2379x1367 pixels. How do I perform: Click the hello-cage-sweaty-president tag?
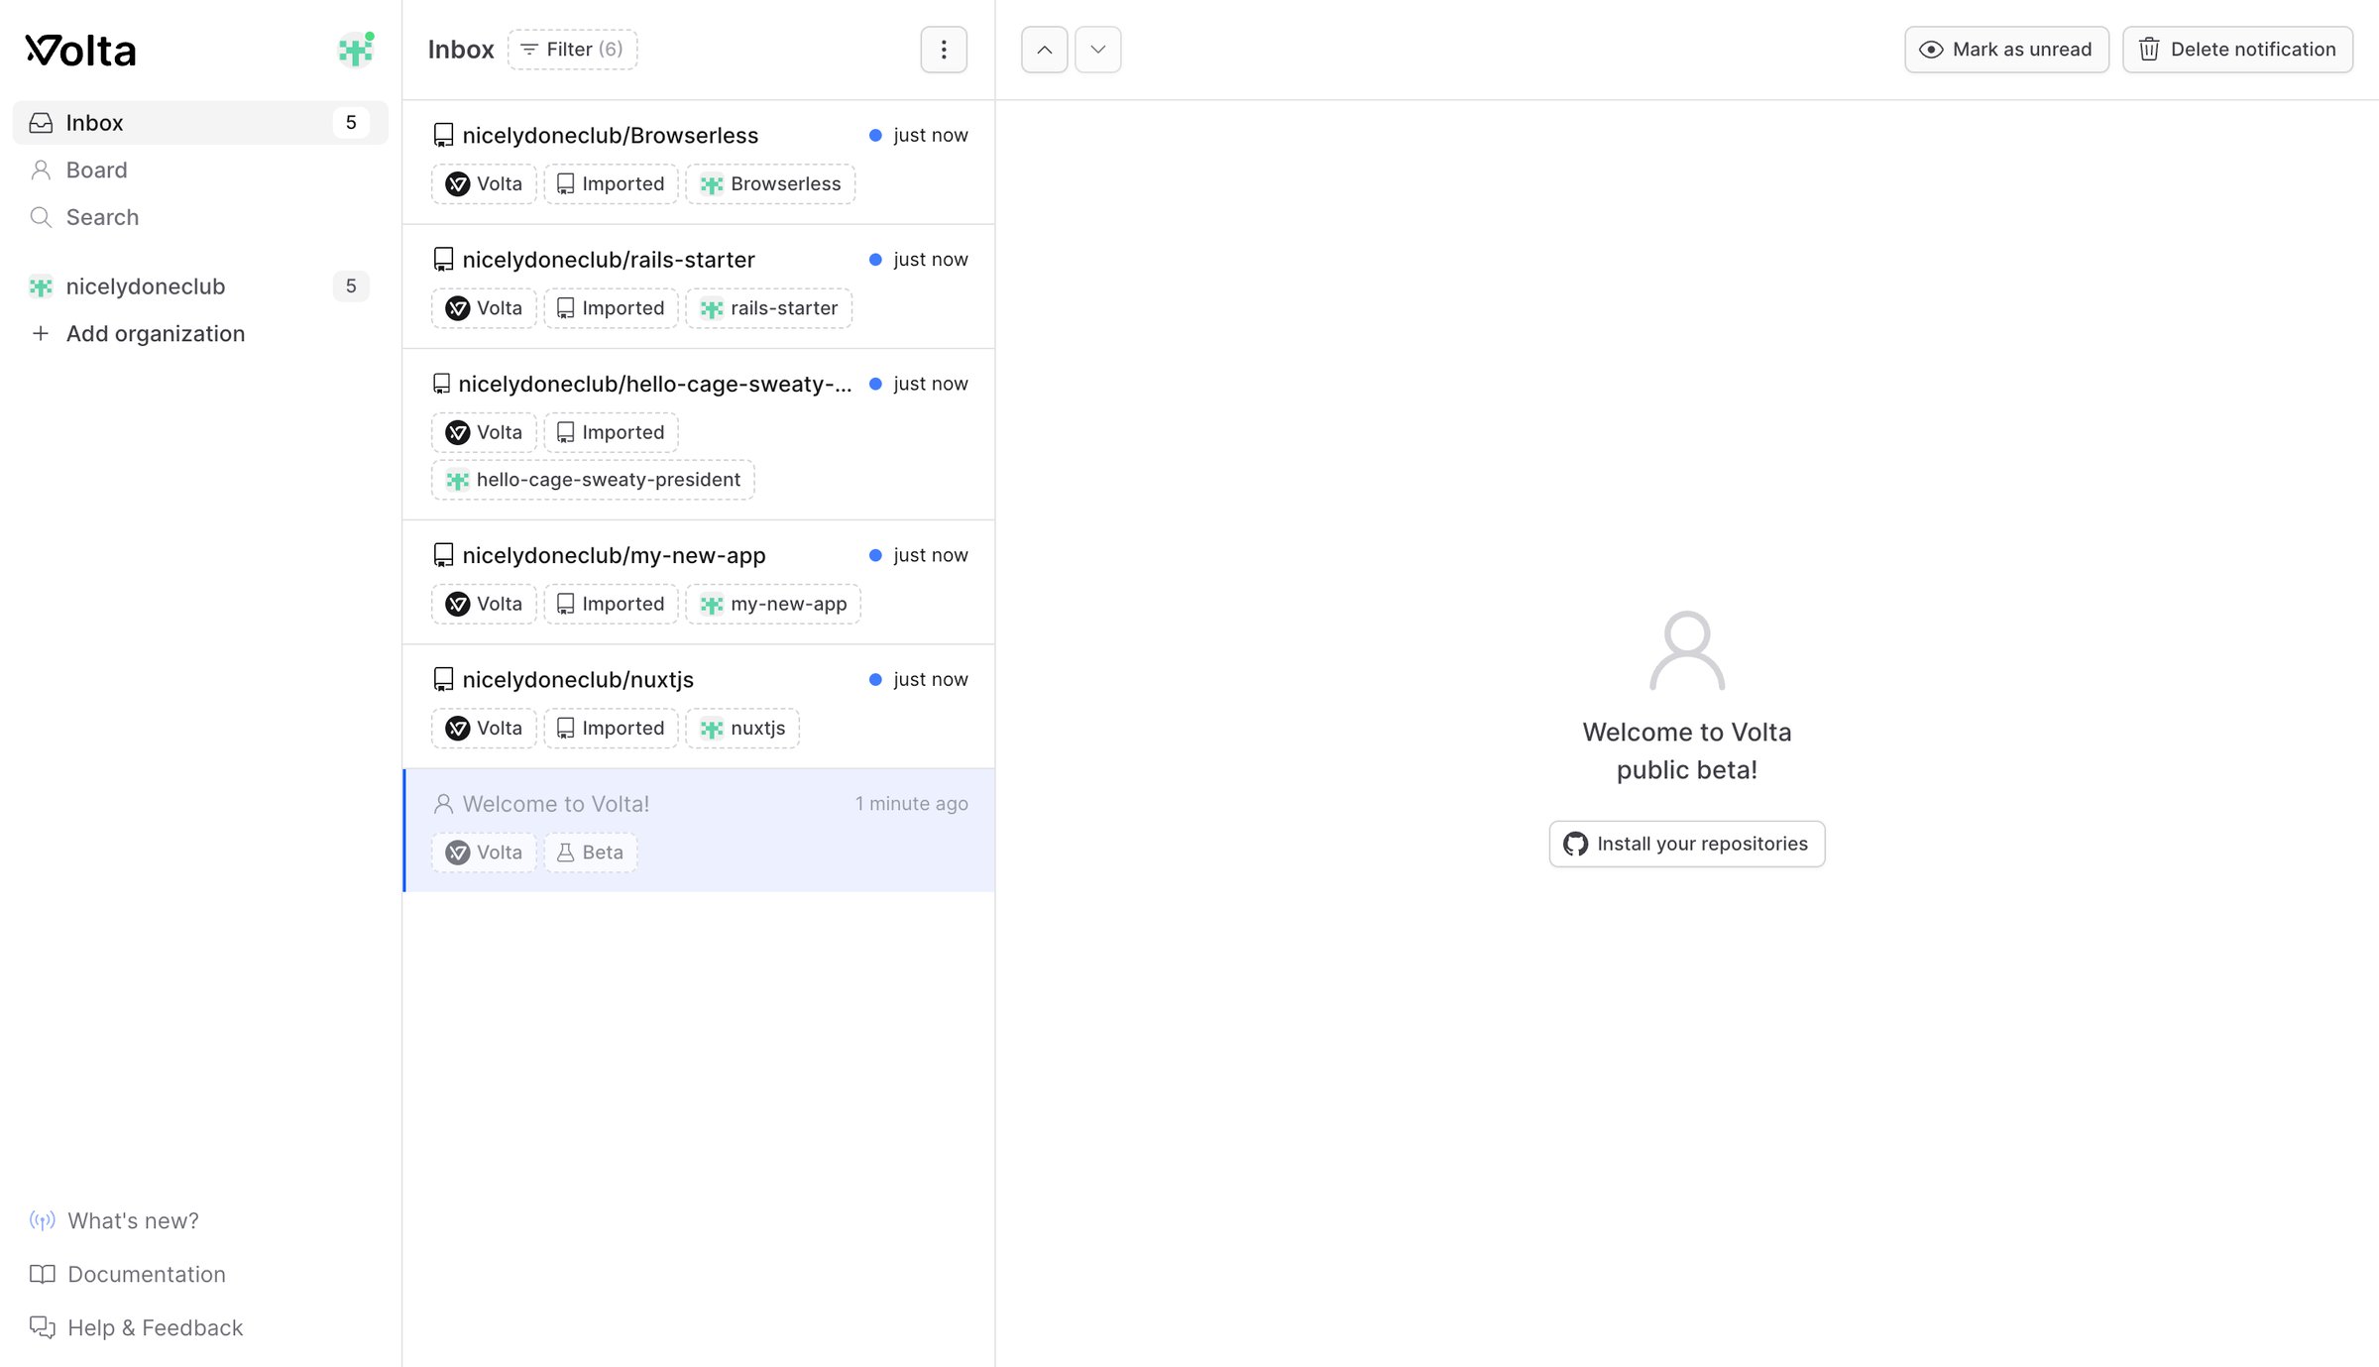tap(593, 480)
